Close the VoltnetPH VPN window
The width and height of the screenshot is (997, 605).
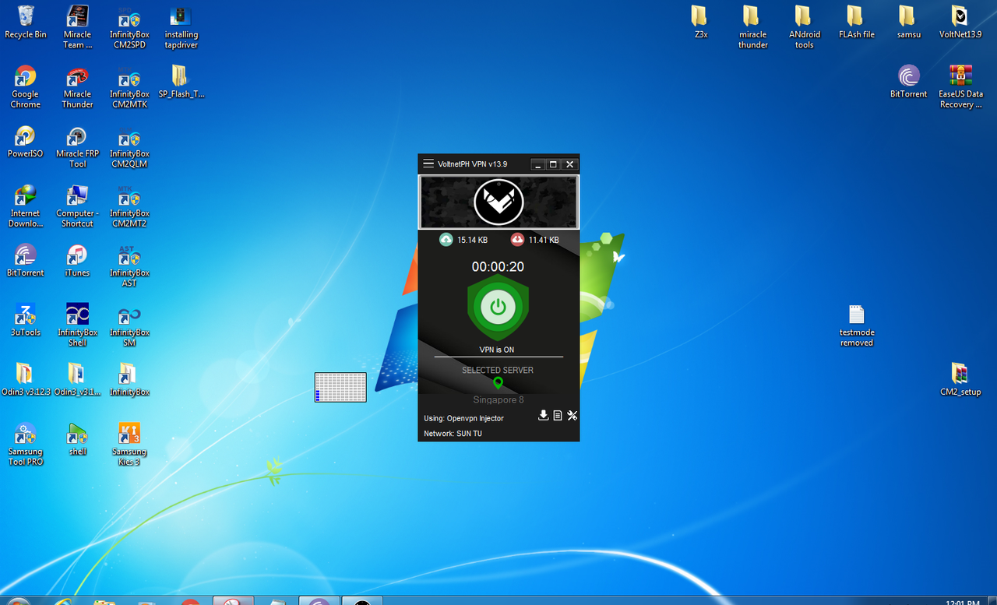[569, 164]
